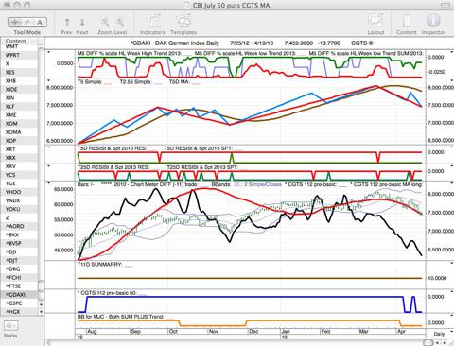Select ^DJT in the symbol list

[20, 260]
